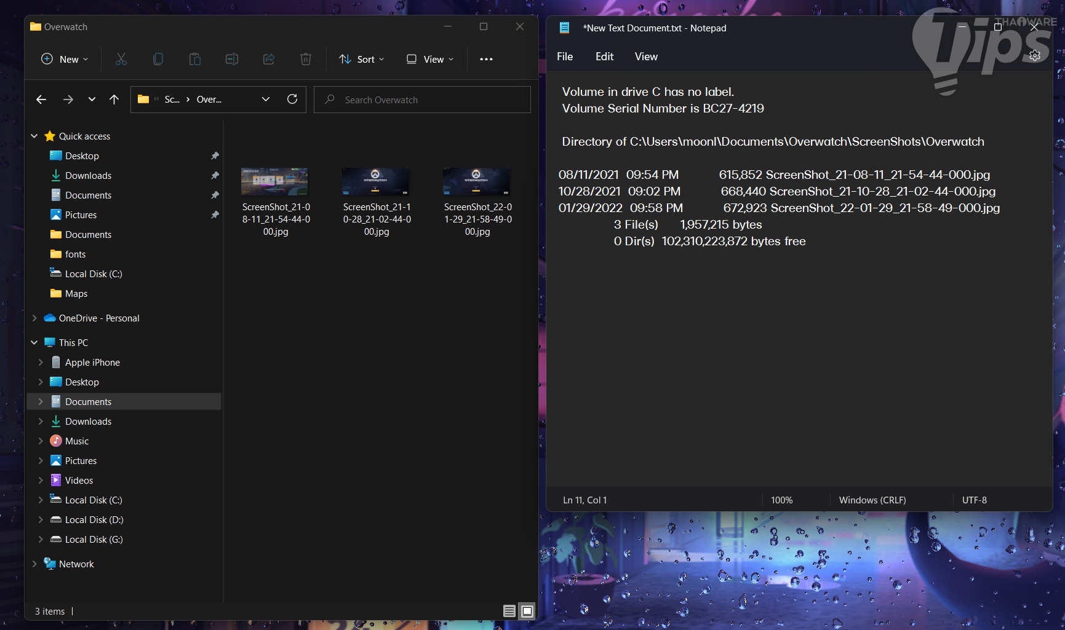
Task: Click the Paste clipboard icon
Action: pyautogui.click(x=195, y=59)
